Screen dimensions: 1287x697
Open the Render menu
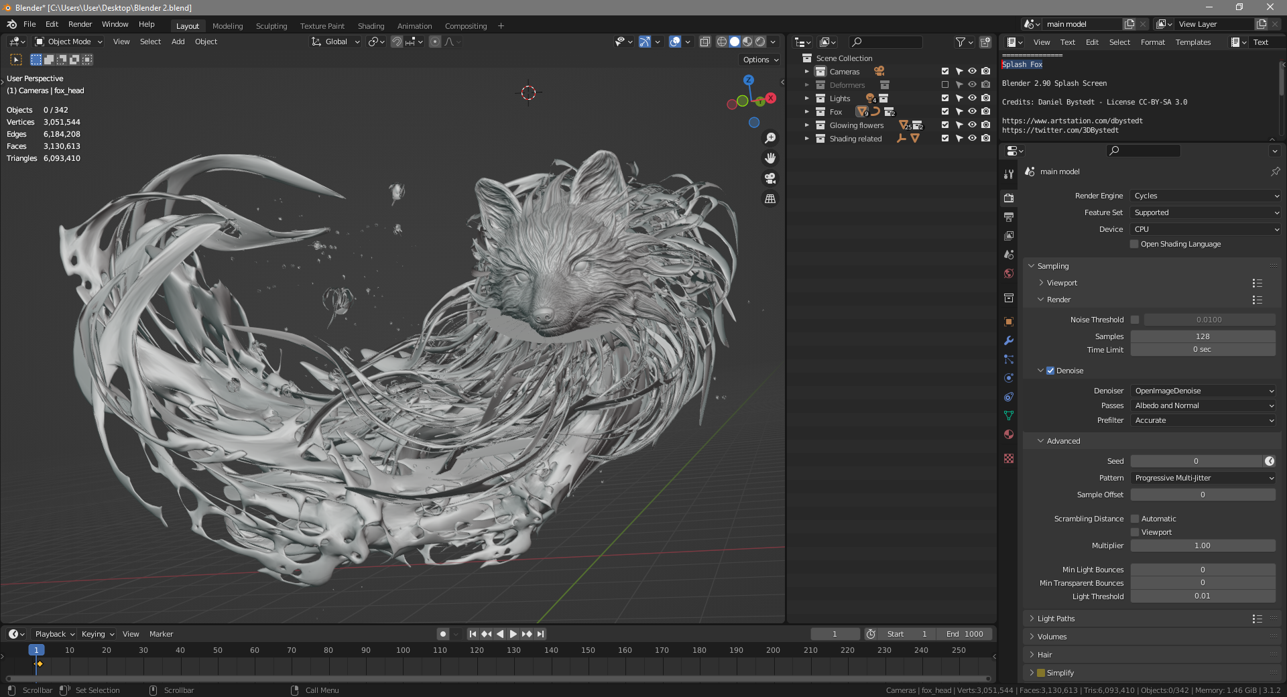pyautogui.click(x=80, y=24)
